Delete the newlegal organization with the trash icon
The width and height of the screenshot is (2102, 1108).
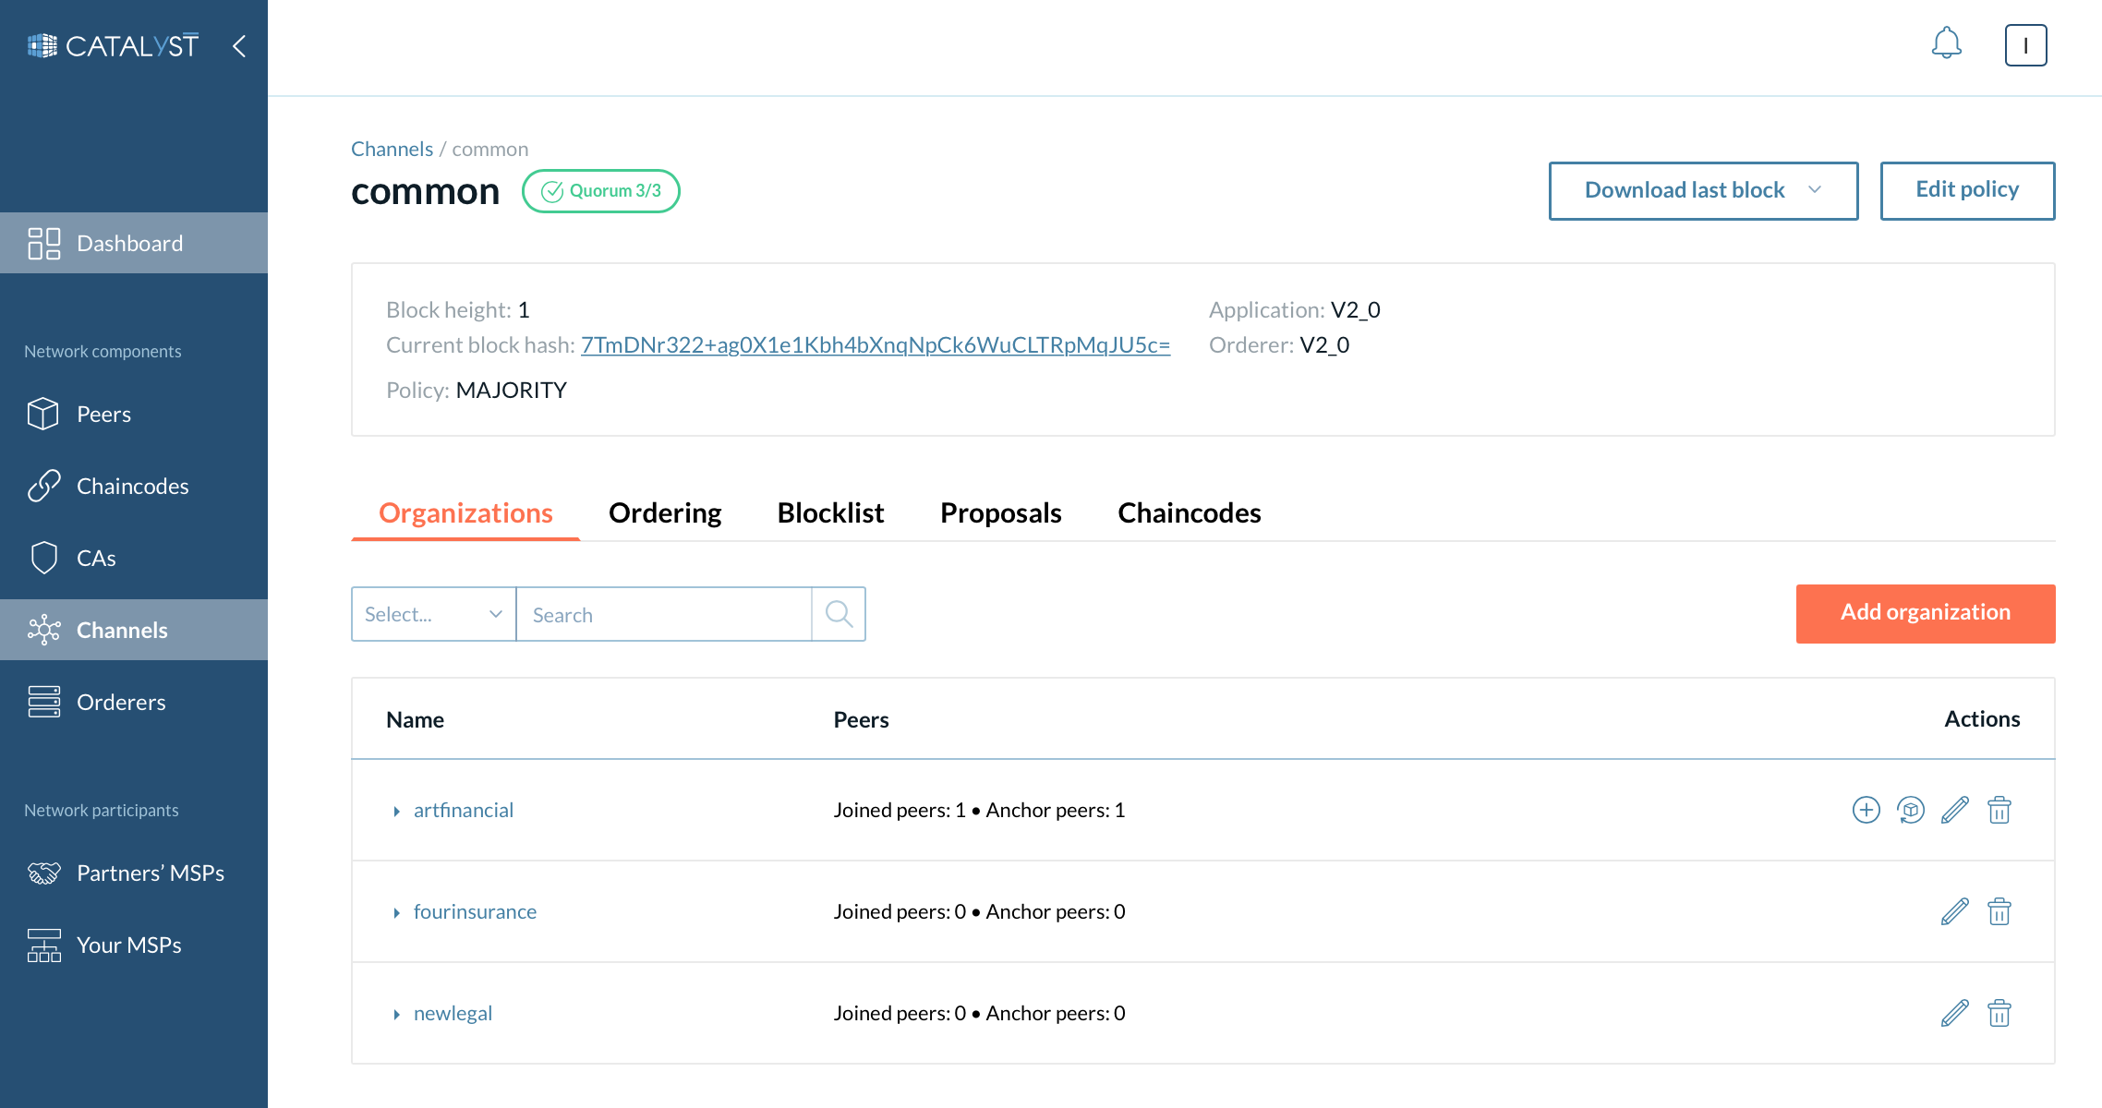1999,1013
